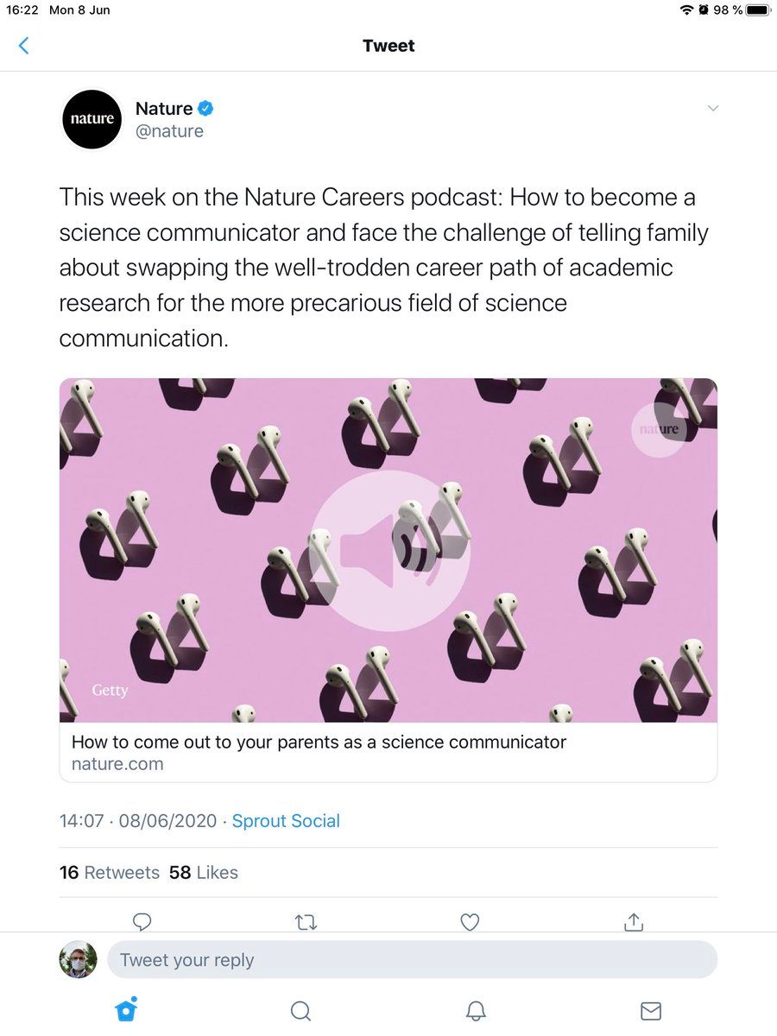Screen dimensions: 777x1036
Task: Tap your profile avatar beside reply box
Action: (x=78, y=959)
